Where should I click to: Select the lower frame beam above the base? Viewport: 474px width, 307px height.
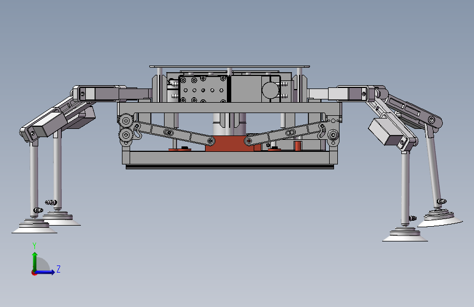coord(230,158)
